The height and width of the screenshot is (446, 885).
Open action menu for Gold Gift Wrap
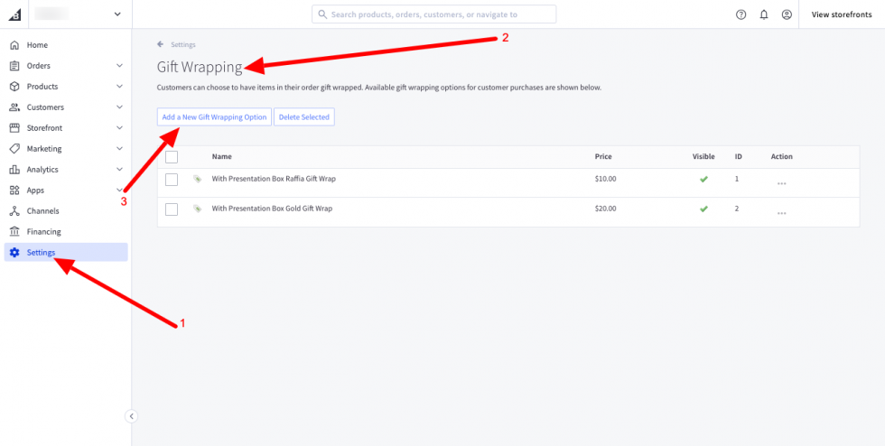(x=781, y=213)
